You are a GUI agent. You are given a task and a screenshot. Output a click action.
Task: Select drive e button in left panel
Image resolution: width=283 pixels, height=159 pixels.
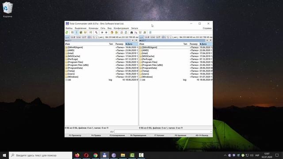coord(79,37)
